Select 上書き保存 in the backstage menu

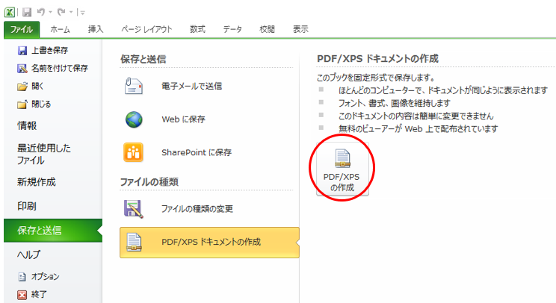click(x=49, y=51)
